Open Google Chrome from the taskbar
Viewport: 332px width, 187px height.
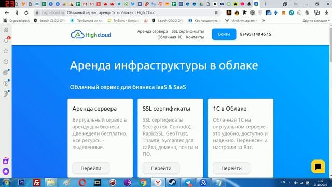(143, 182)
